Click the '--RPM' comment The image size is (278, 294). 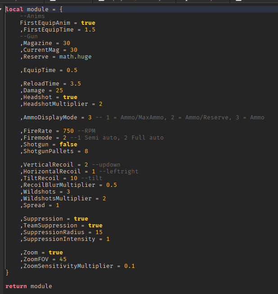point(86,131)
